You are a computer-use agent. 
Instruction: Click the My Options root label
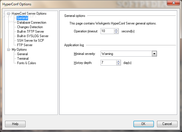(19, 50)
